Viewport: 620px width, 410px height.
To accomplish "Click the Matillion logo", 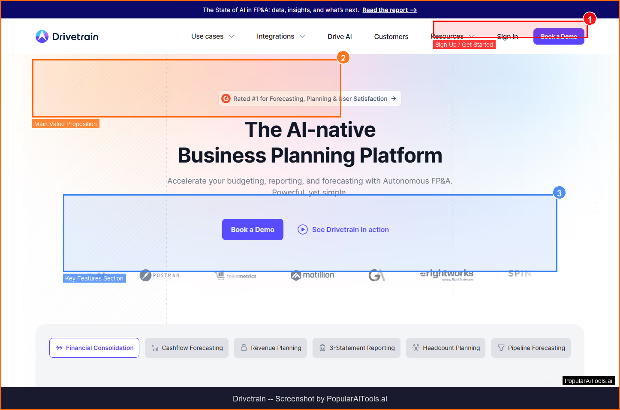I will click(x=313, y=275).
